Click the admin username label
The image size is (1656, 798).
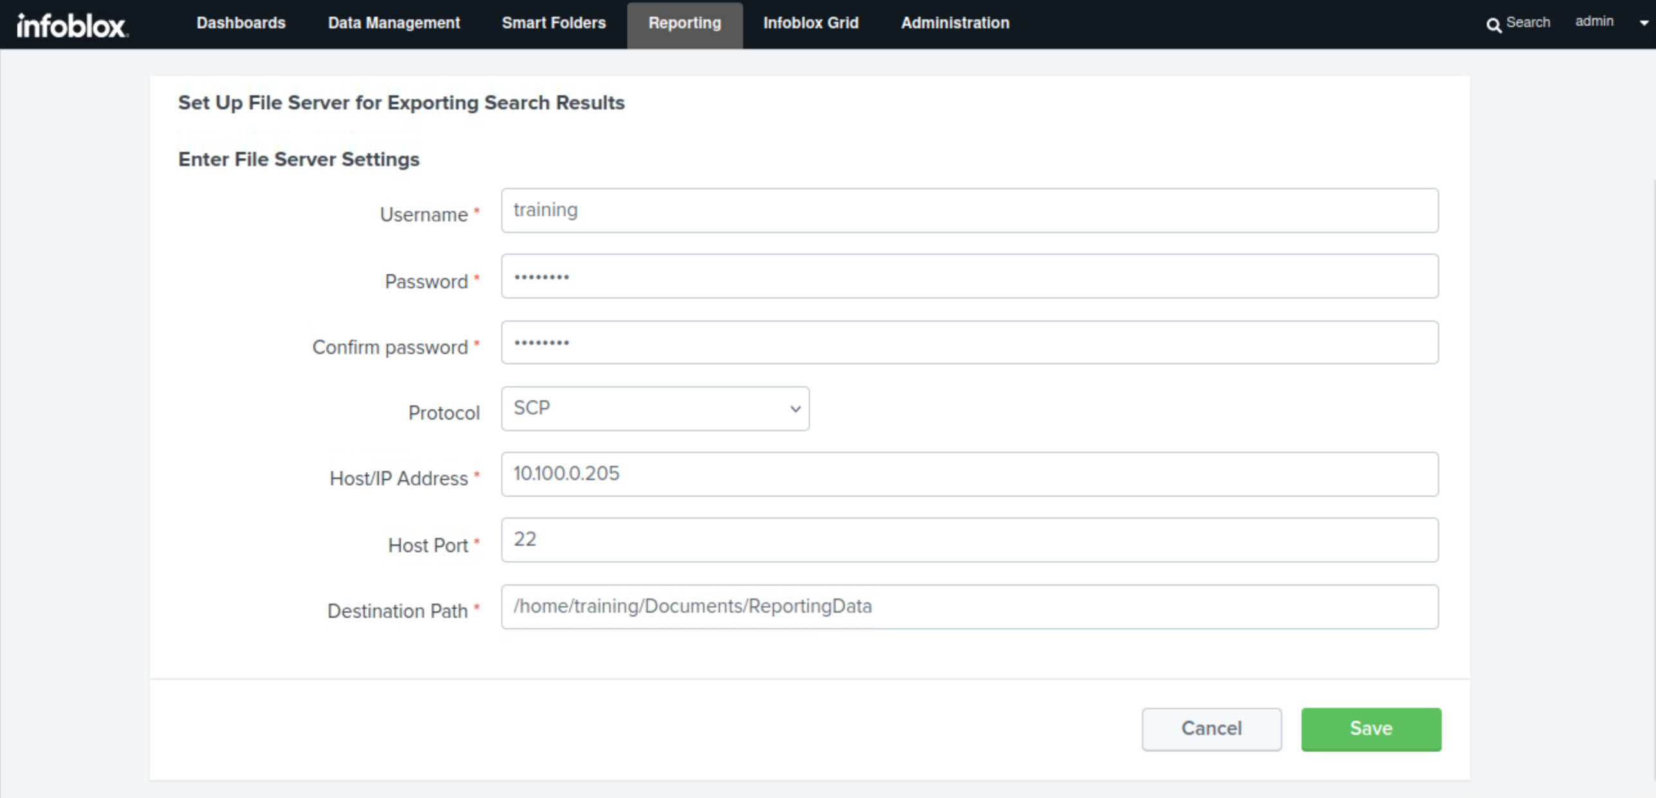click(1594, 22)
